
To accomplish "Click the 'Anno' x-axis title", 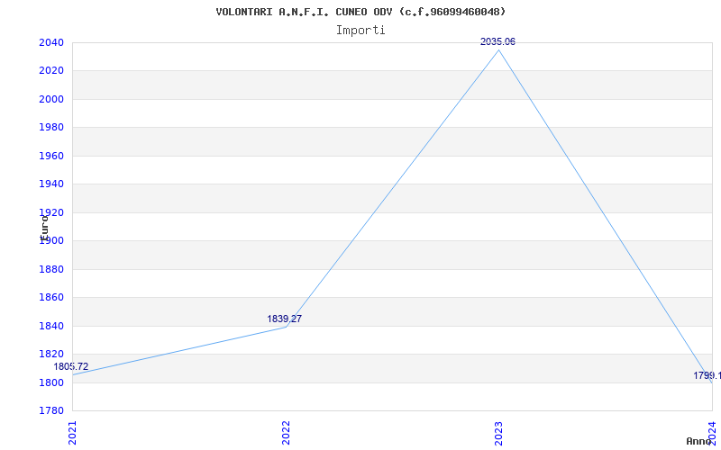I will (698, 441).
